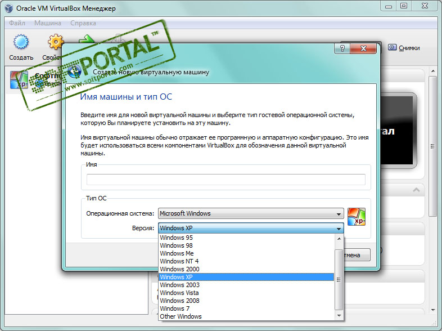Click the Отмена cancel button
Screen dimensions: 442x331
357,255
